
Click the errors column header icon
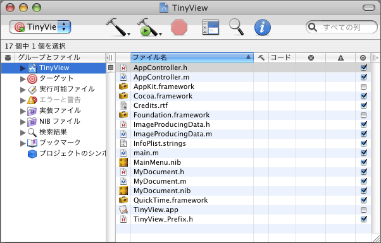[x=311, y=57]
